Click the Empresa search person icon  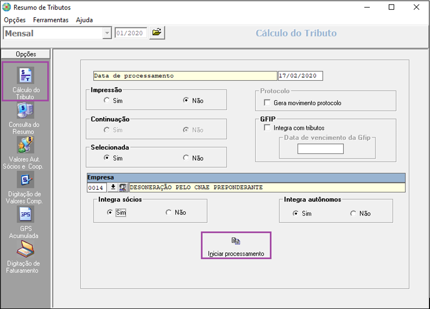[x=123, y=187]
